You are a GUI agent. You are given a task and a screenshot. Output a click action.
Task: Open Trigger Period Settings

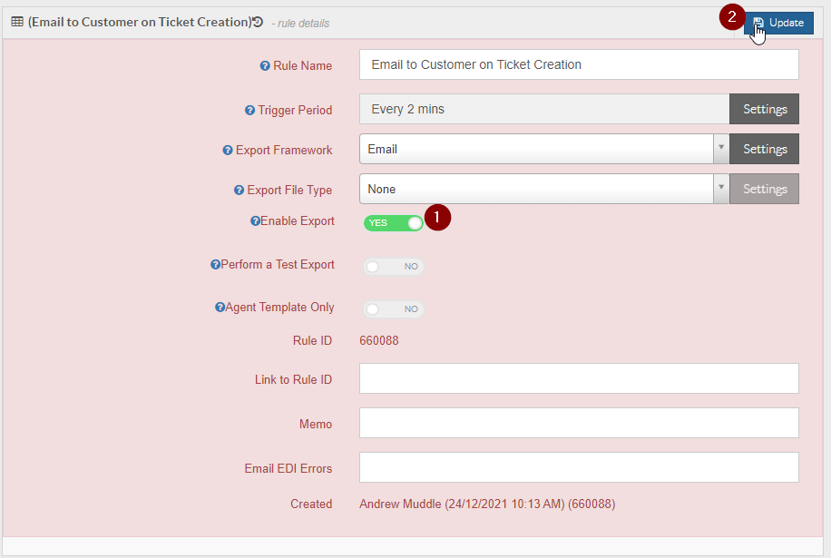tap(764, 109)
